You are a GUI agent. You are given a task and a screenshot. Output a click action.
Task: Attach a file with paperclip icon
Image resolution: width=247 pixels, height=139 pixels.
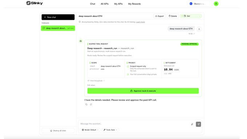tap(192, 124)
